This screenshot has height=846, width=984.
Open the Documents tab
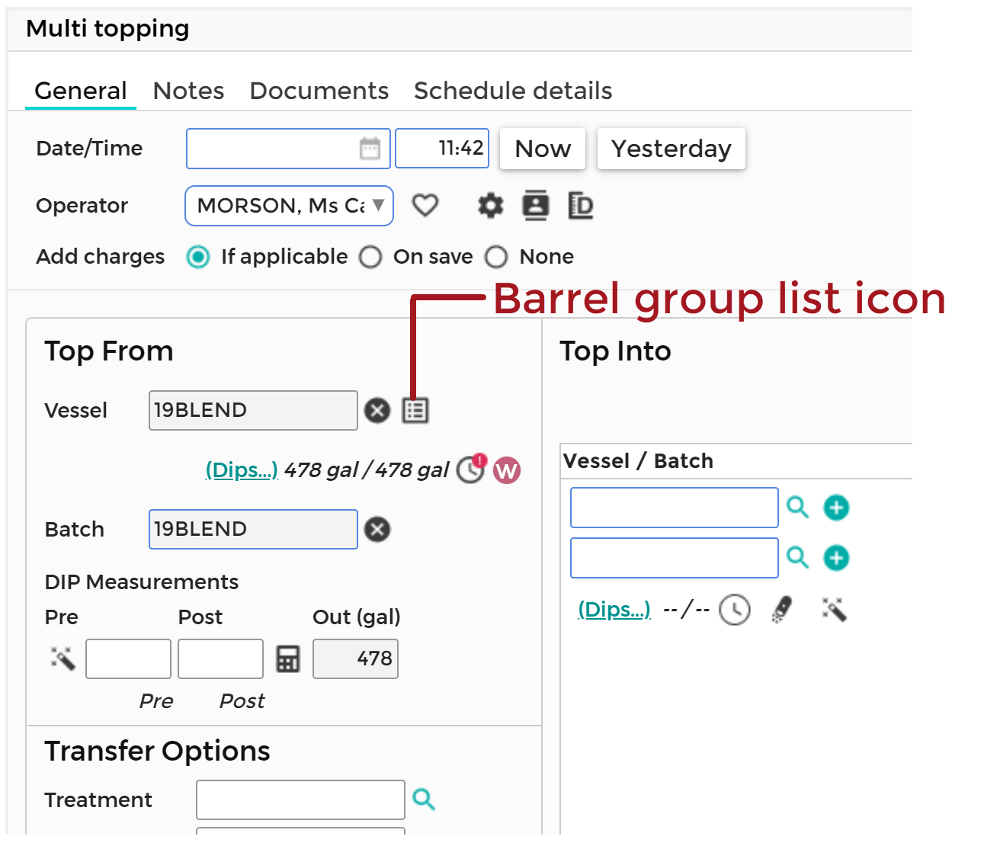click(319, 91)
